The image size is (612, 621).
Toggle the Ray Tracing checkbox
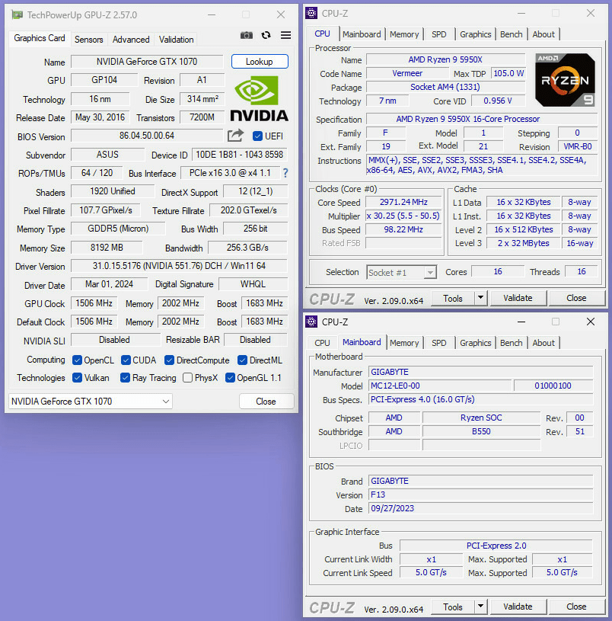pos(125,377)
